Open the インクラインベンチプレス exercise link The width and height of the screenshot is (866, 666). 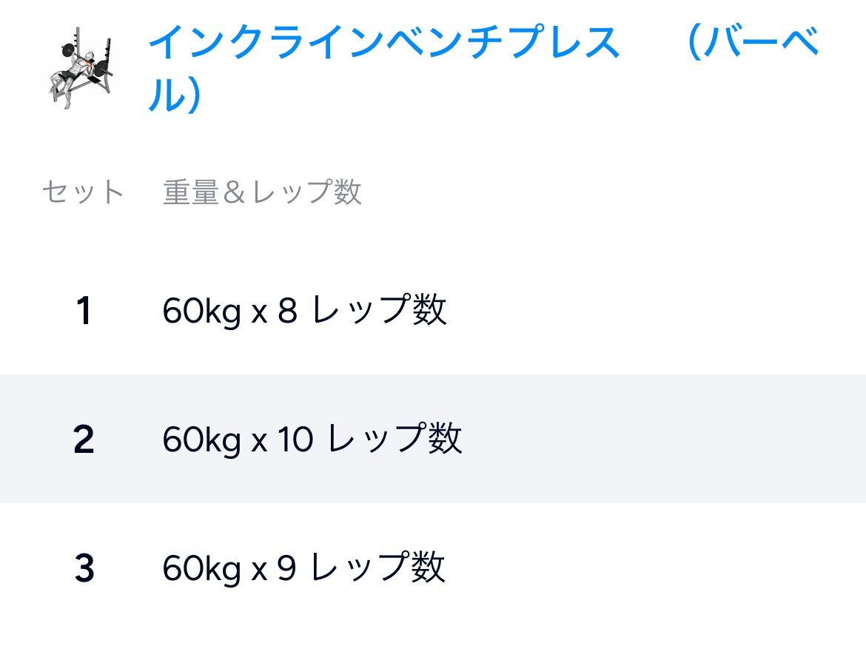(x=383, y=43)
